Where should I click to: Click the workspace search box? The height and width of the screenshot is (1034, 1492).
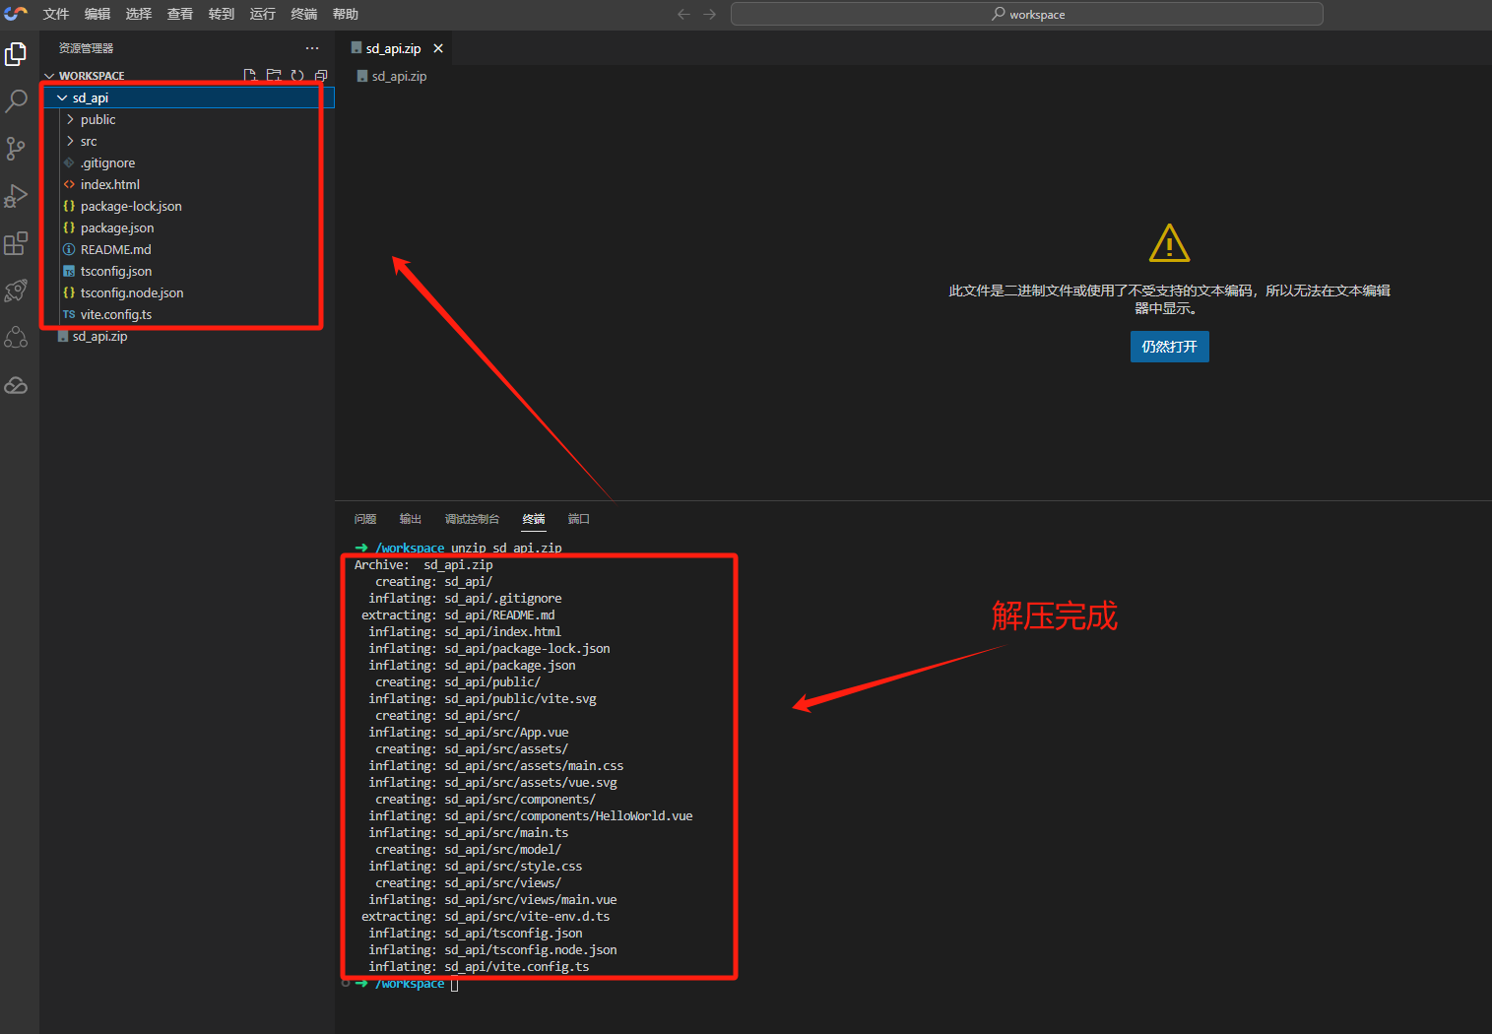click(x=1026, y=14)
